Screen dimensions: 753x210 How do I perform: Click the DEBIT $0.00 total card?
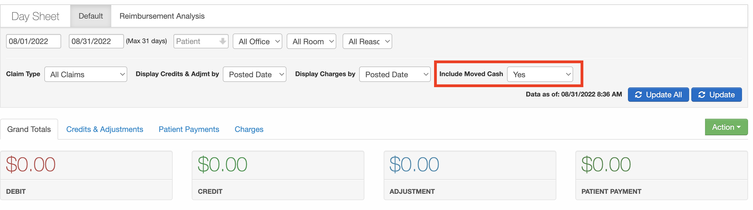point(86,175)
